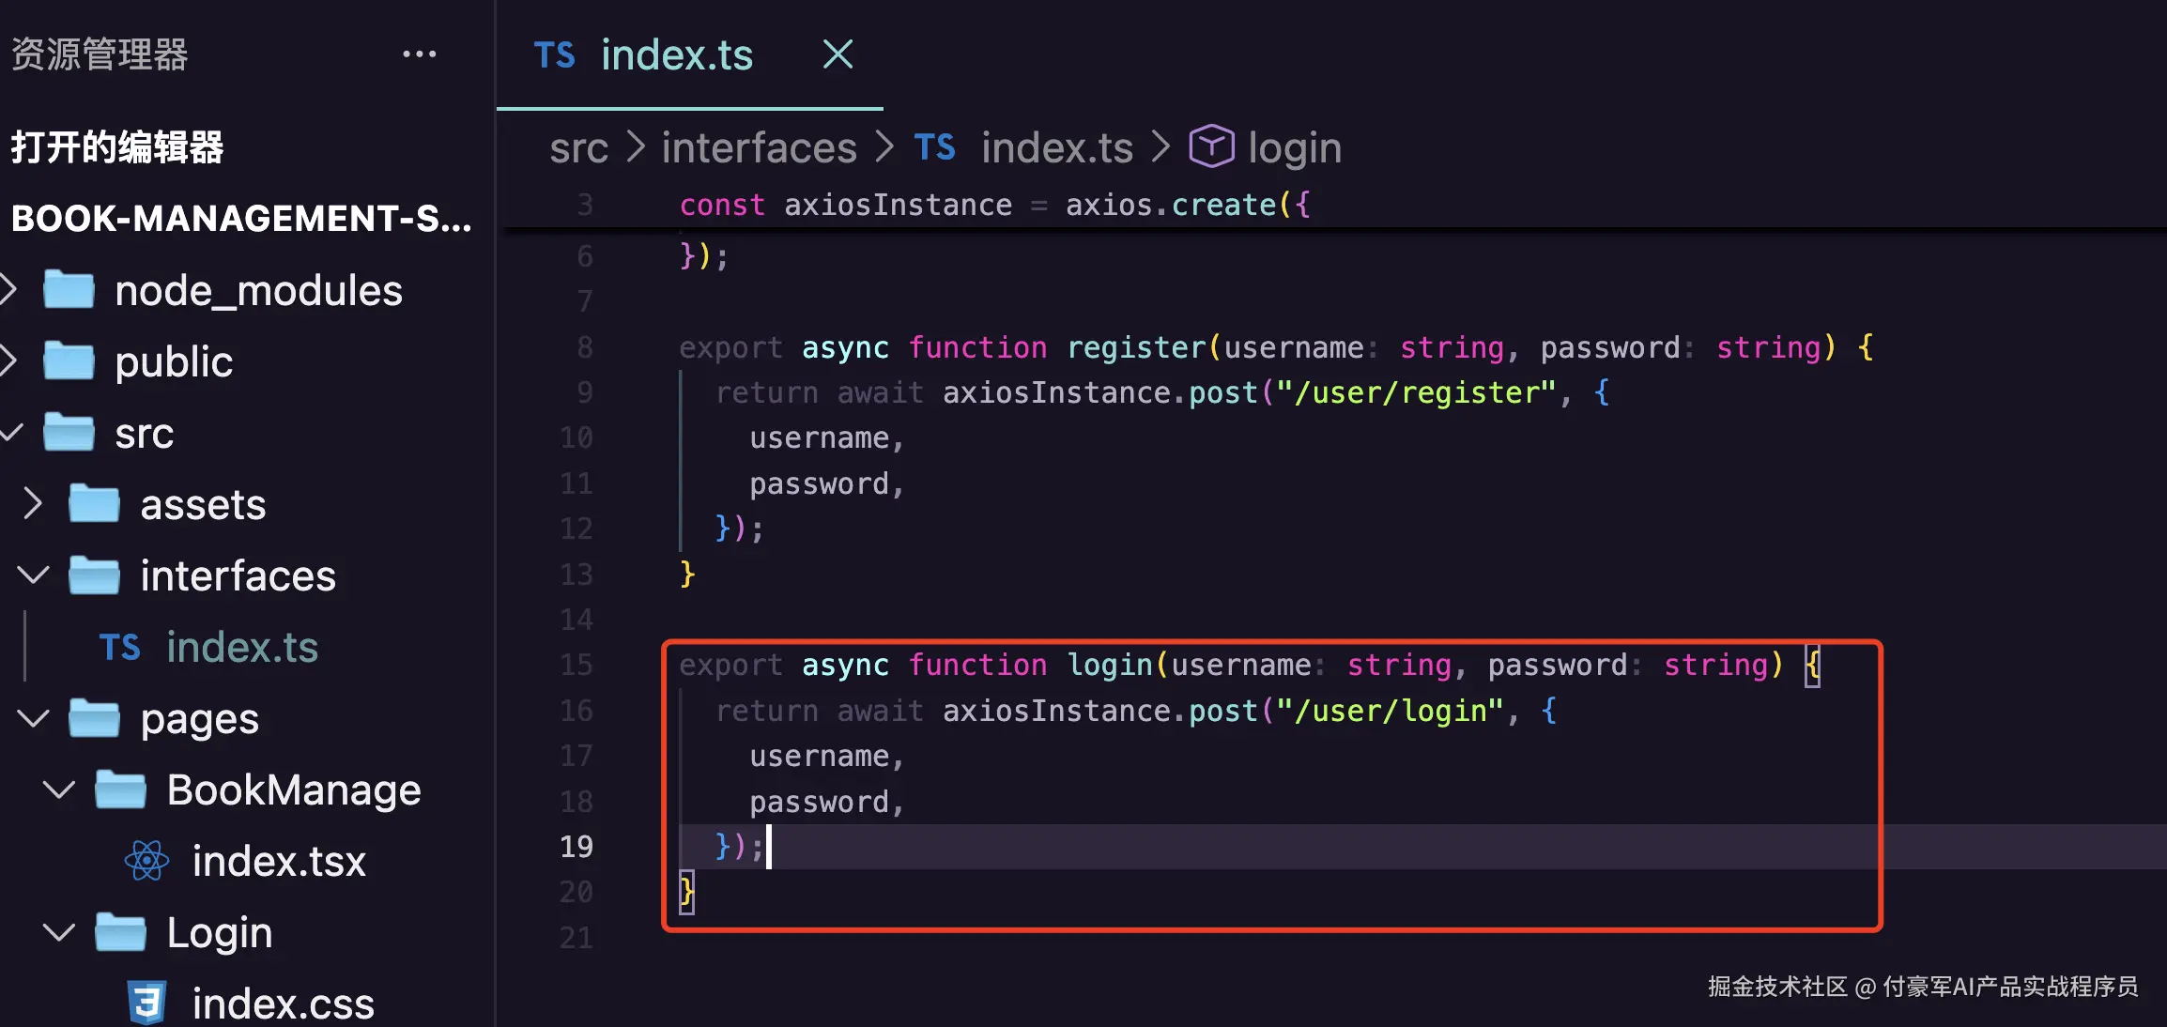Image resolution: width=2167 pixels, height=1027 pixels.
Task: Open the explorer more actions ellipsis menu
Action: [419, 54]
